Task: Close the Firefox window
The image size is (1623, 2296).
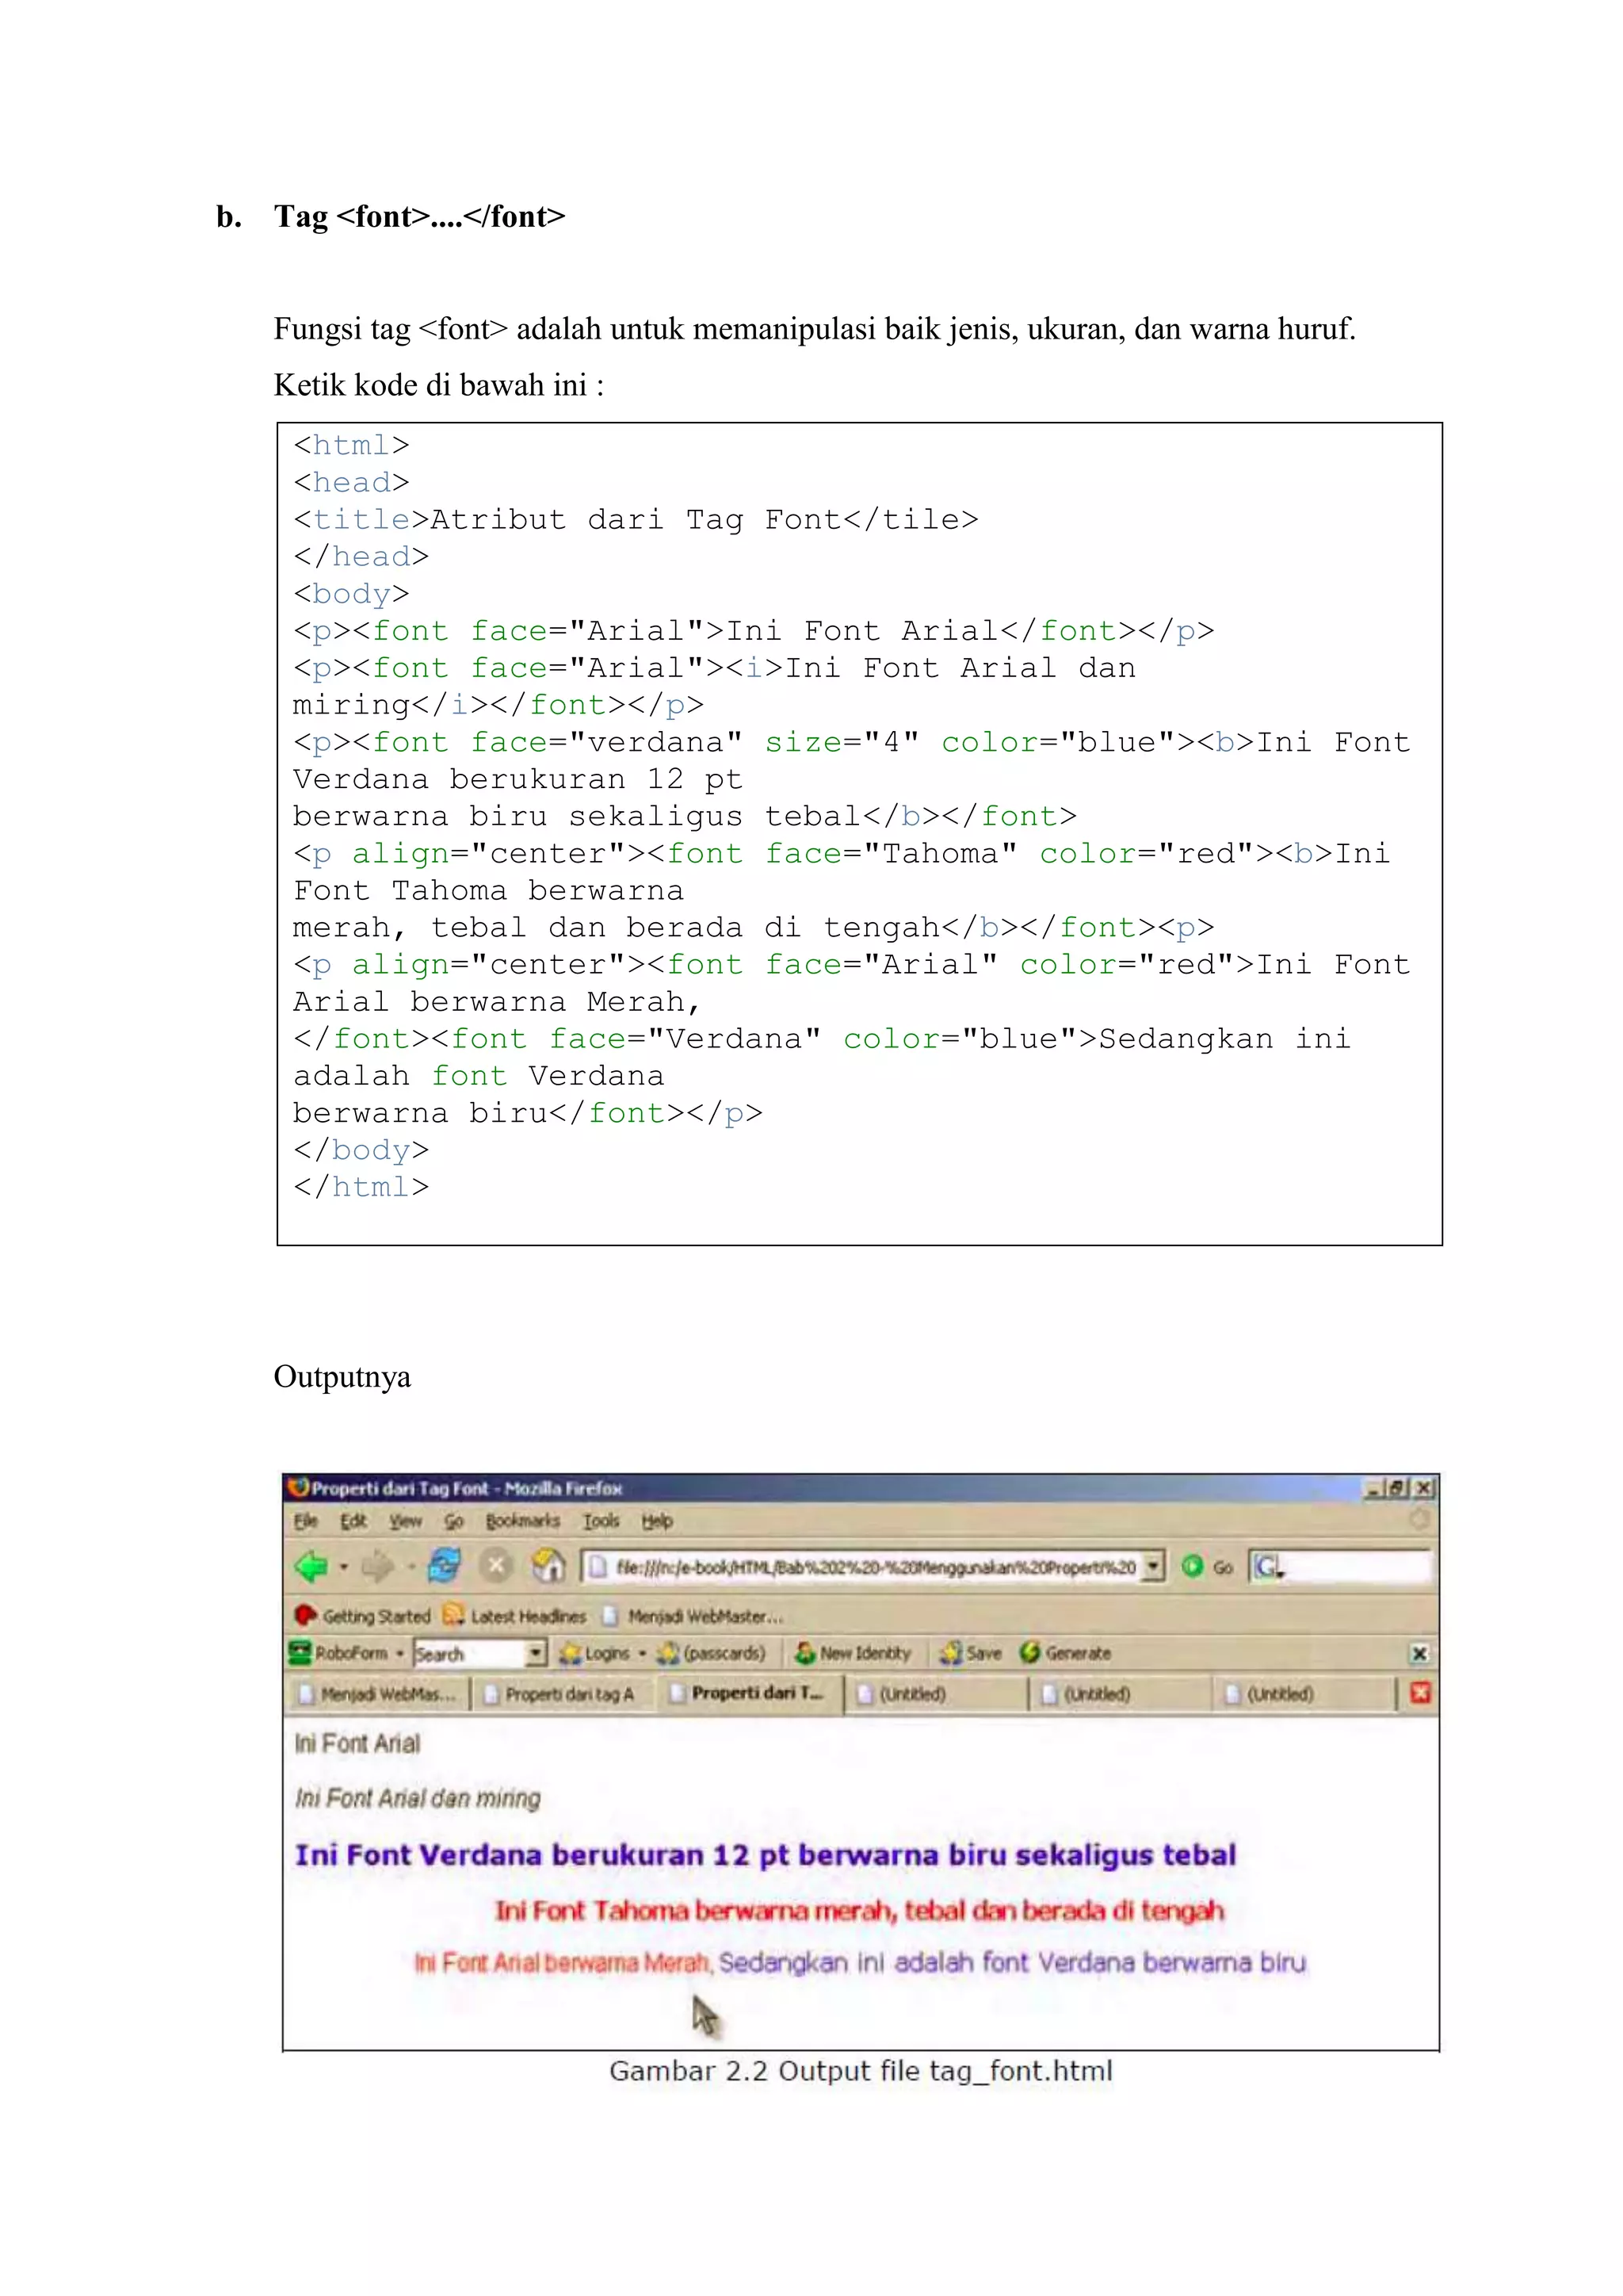Action: pyautogui.click(x=1423, y=1488)
